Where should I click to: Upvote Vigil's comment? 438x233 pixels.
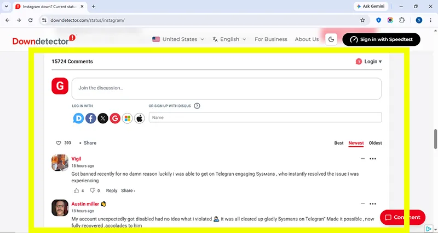[77, 190]
